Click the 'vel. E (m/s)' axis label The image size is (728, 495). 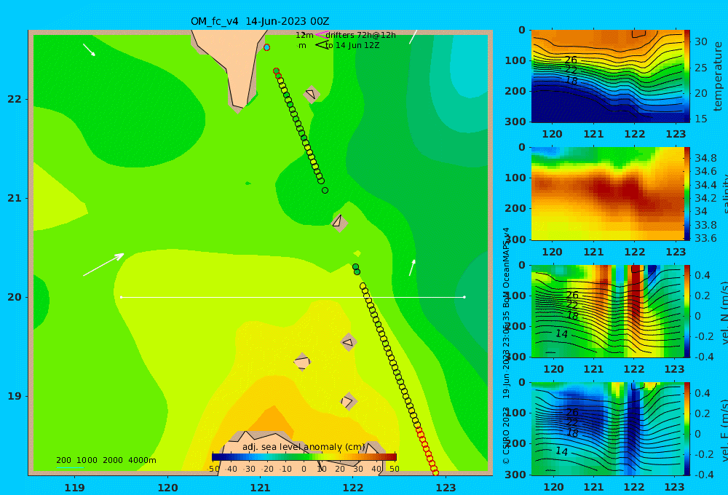[724, 430]
